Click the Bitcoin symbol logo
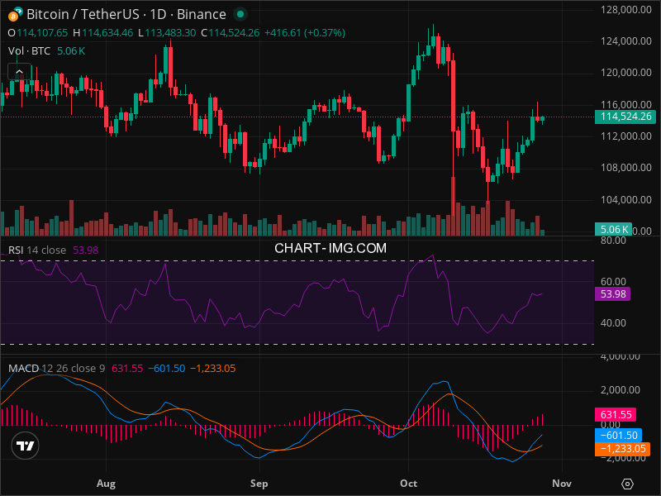Screen dimensions: 661x496 (14, 14)
